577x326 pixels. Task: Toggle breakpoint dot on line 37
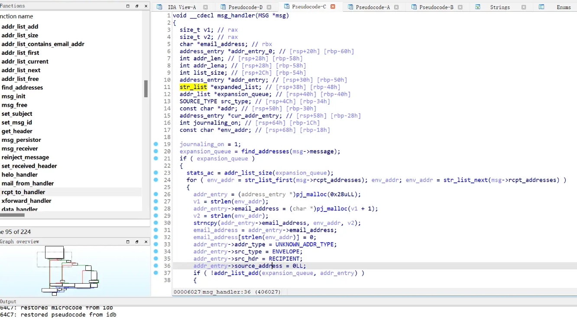pyautogui.click(x=156, y=273)
